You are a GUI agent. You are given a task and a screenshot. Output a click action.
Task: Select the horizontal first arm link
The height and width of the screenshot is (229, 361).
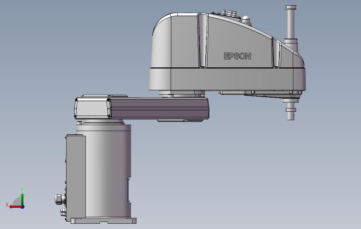(141, 108)
